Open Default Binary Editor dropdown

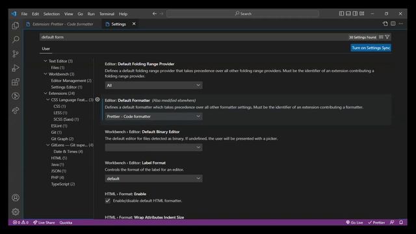153,148
